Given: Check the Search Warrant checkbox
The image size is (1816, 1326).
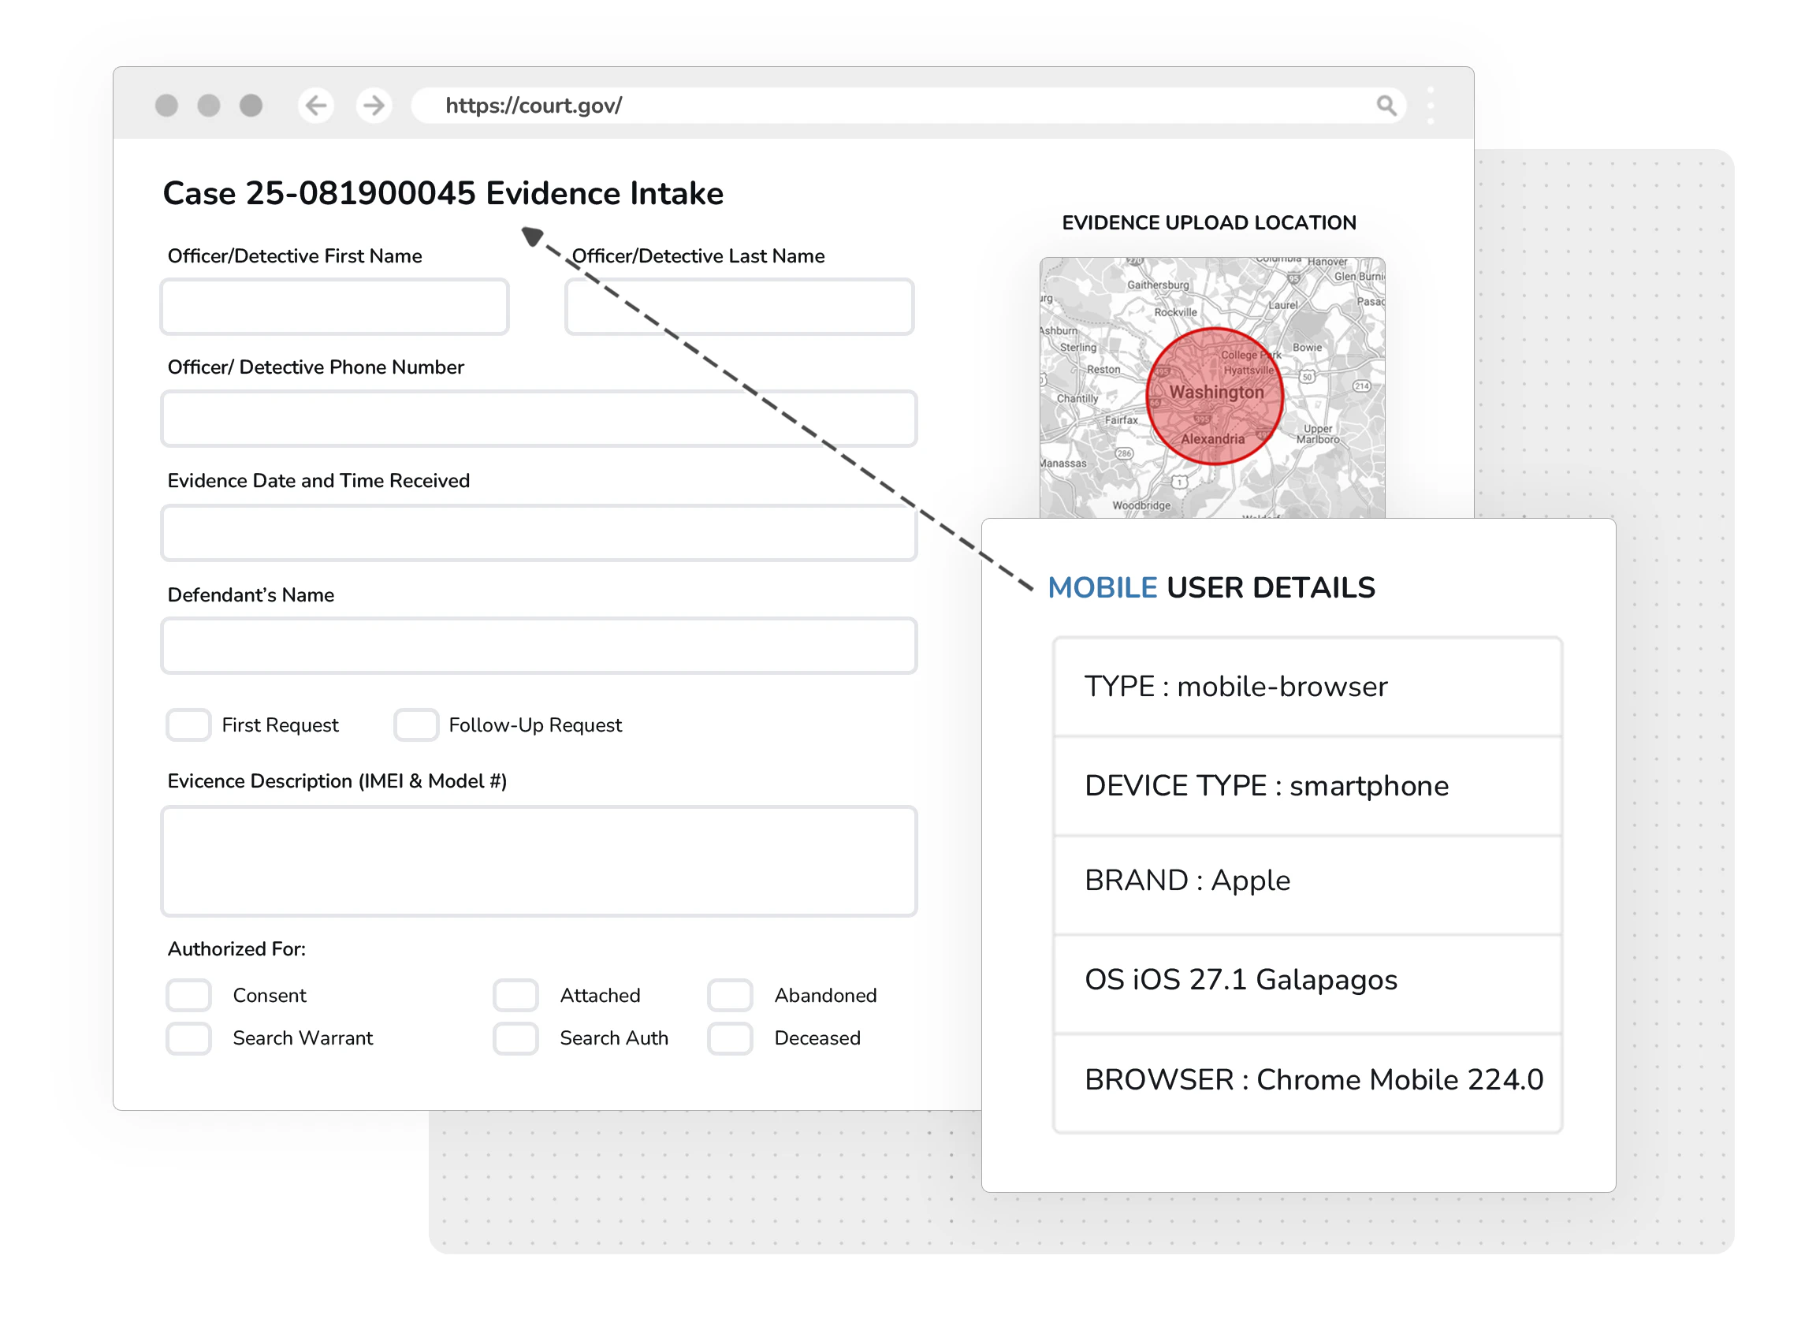Looking at the screenshot, I should (188, 1037).
